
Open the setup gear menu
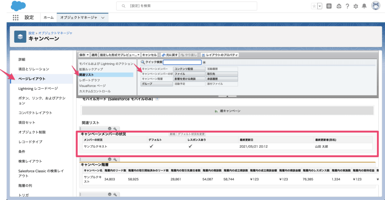356,6
